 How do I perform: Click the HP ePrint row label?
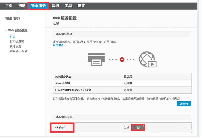[x=60, y=128]
